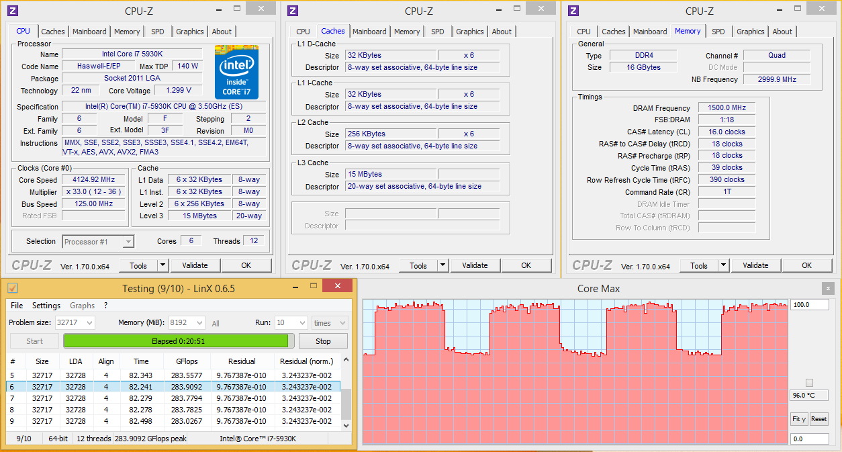Select the LinX result row with 283.0267 GFlops
Viewport: 842px width, 452px height.
tap(173, 421)
